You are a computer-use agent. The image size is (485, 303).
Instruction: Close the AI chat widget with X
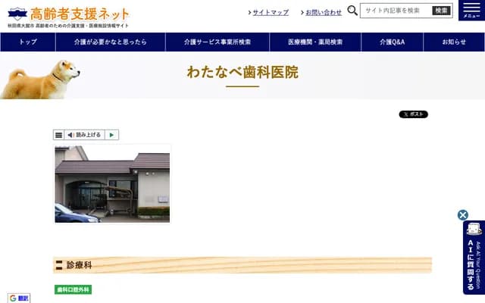[x=463, y=215]
